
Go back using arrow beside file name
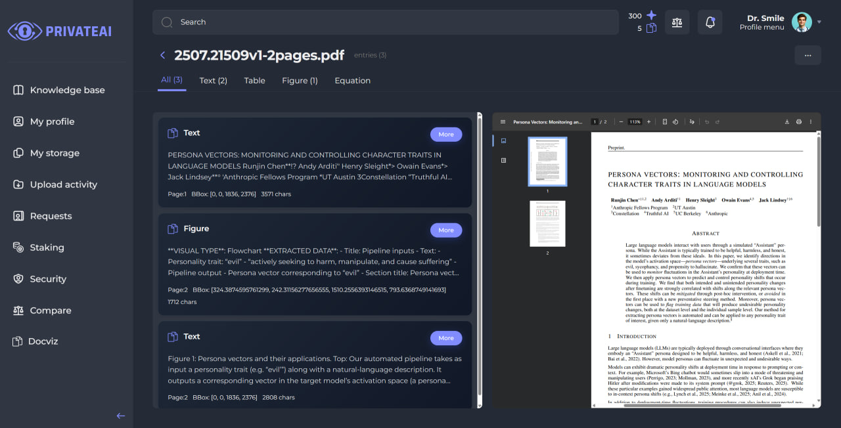click(163, 55)
